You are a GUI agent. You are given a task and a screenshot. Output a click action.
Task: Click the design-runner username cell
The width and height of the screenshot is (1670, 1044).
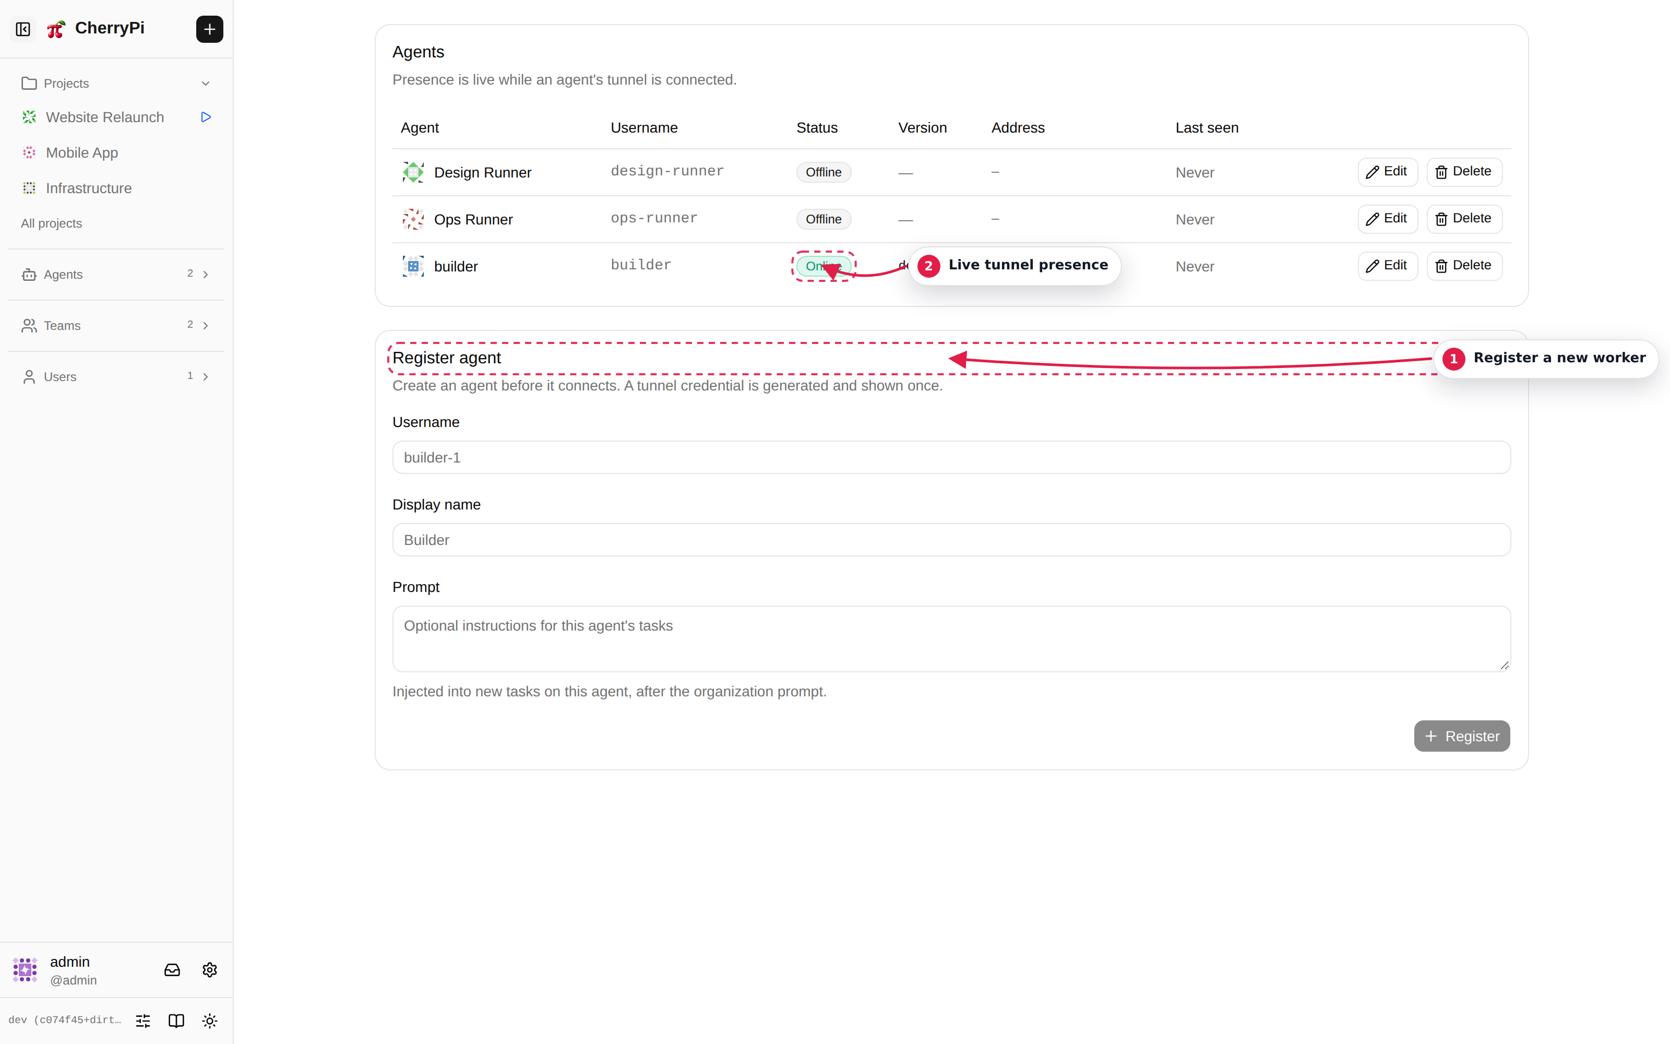[666, 171]
